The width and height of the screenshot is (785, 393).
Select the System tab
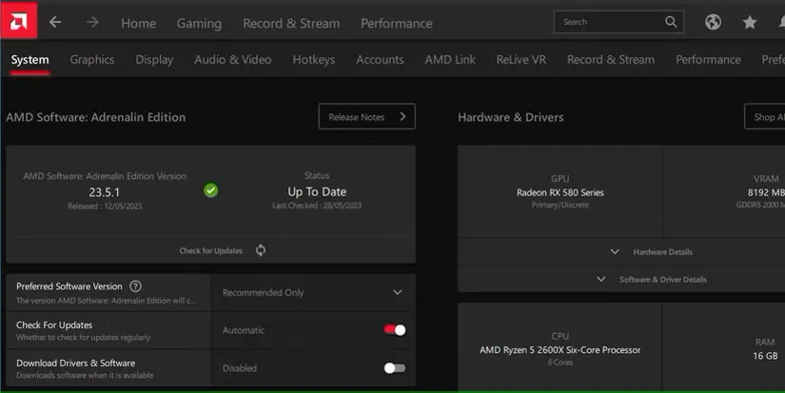point(30,60)
